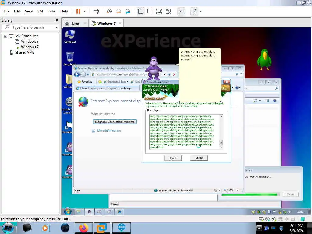Open the Help menu
Image resolution: width=312 pixels, height=234 pixels.
point(64,11)
